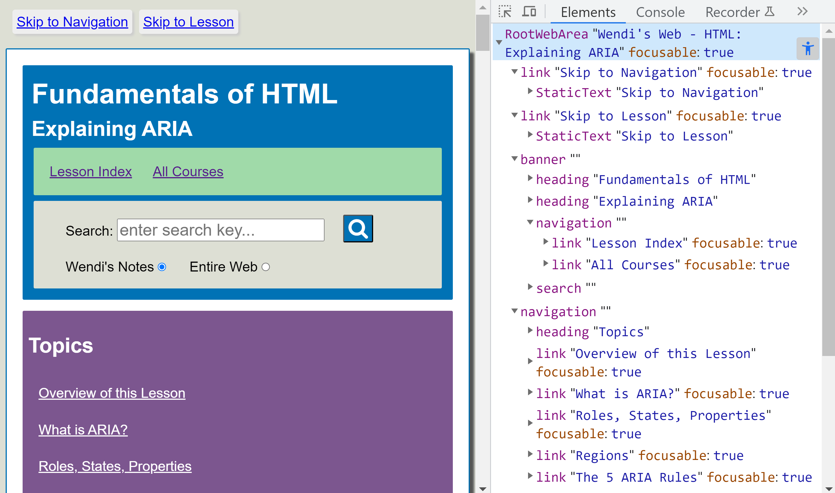
Task: Click the Search: label text
Action: click(x=89, y=231)
